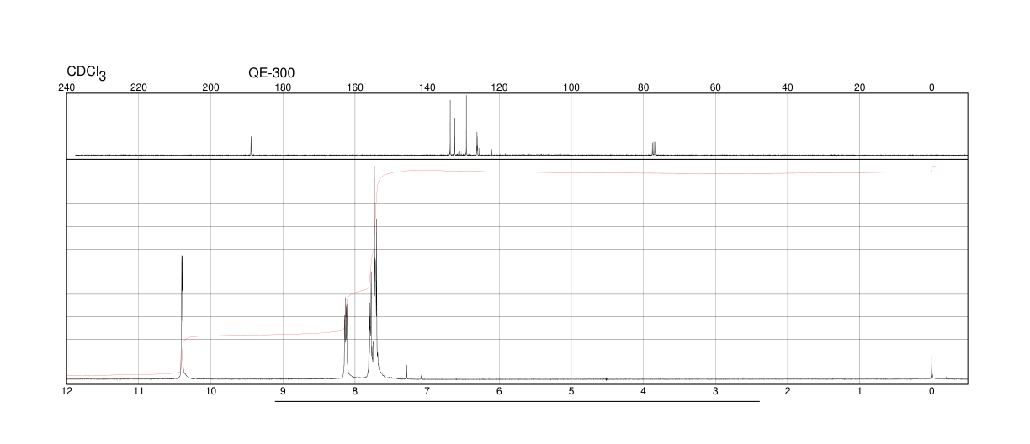Select the 6 ppm label on proton axis
The height and width of the screenshot is (444, 1030).
coord(499,391)
